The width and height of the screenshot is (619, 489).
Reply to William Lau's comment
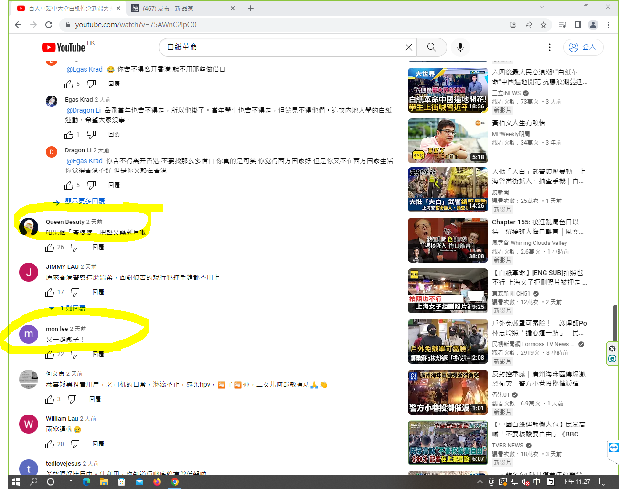pos(98,444)
